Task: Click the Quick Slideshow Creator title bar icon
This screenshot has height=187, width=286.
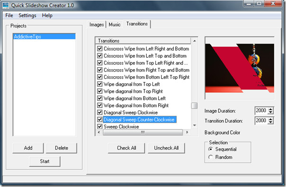Action: [6, 5]
